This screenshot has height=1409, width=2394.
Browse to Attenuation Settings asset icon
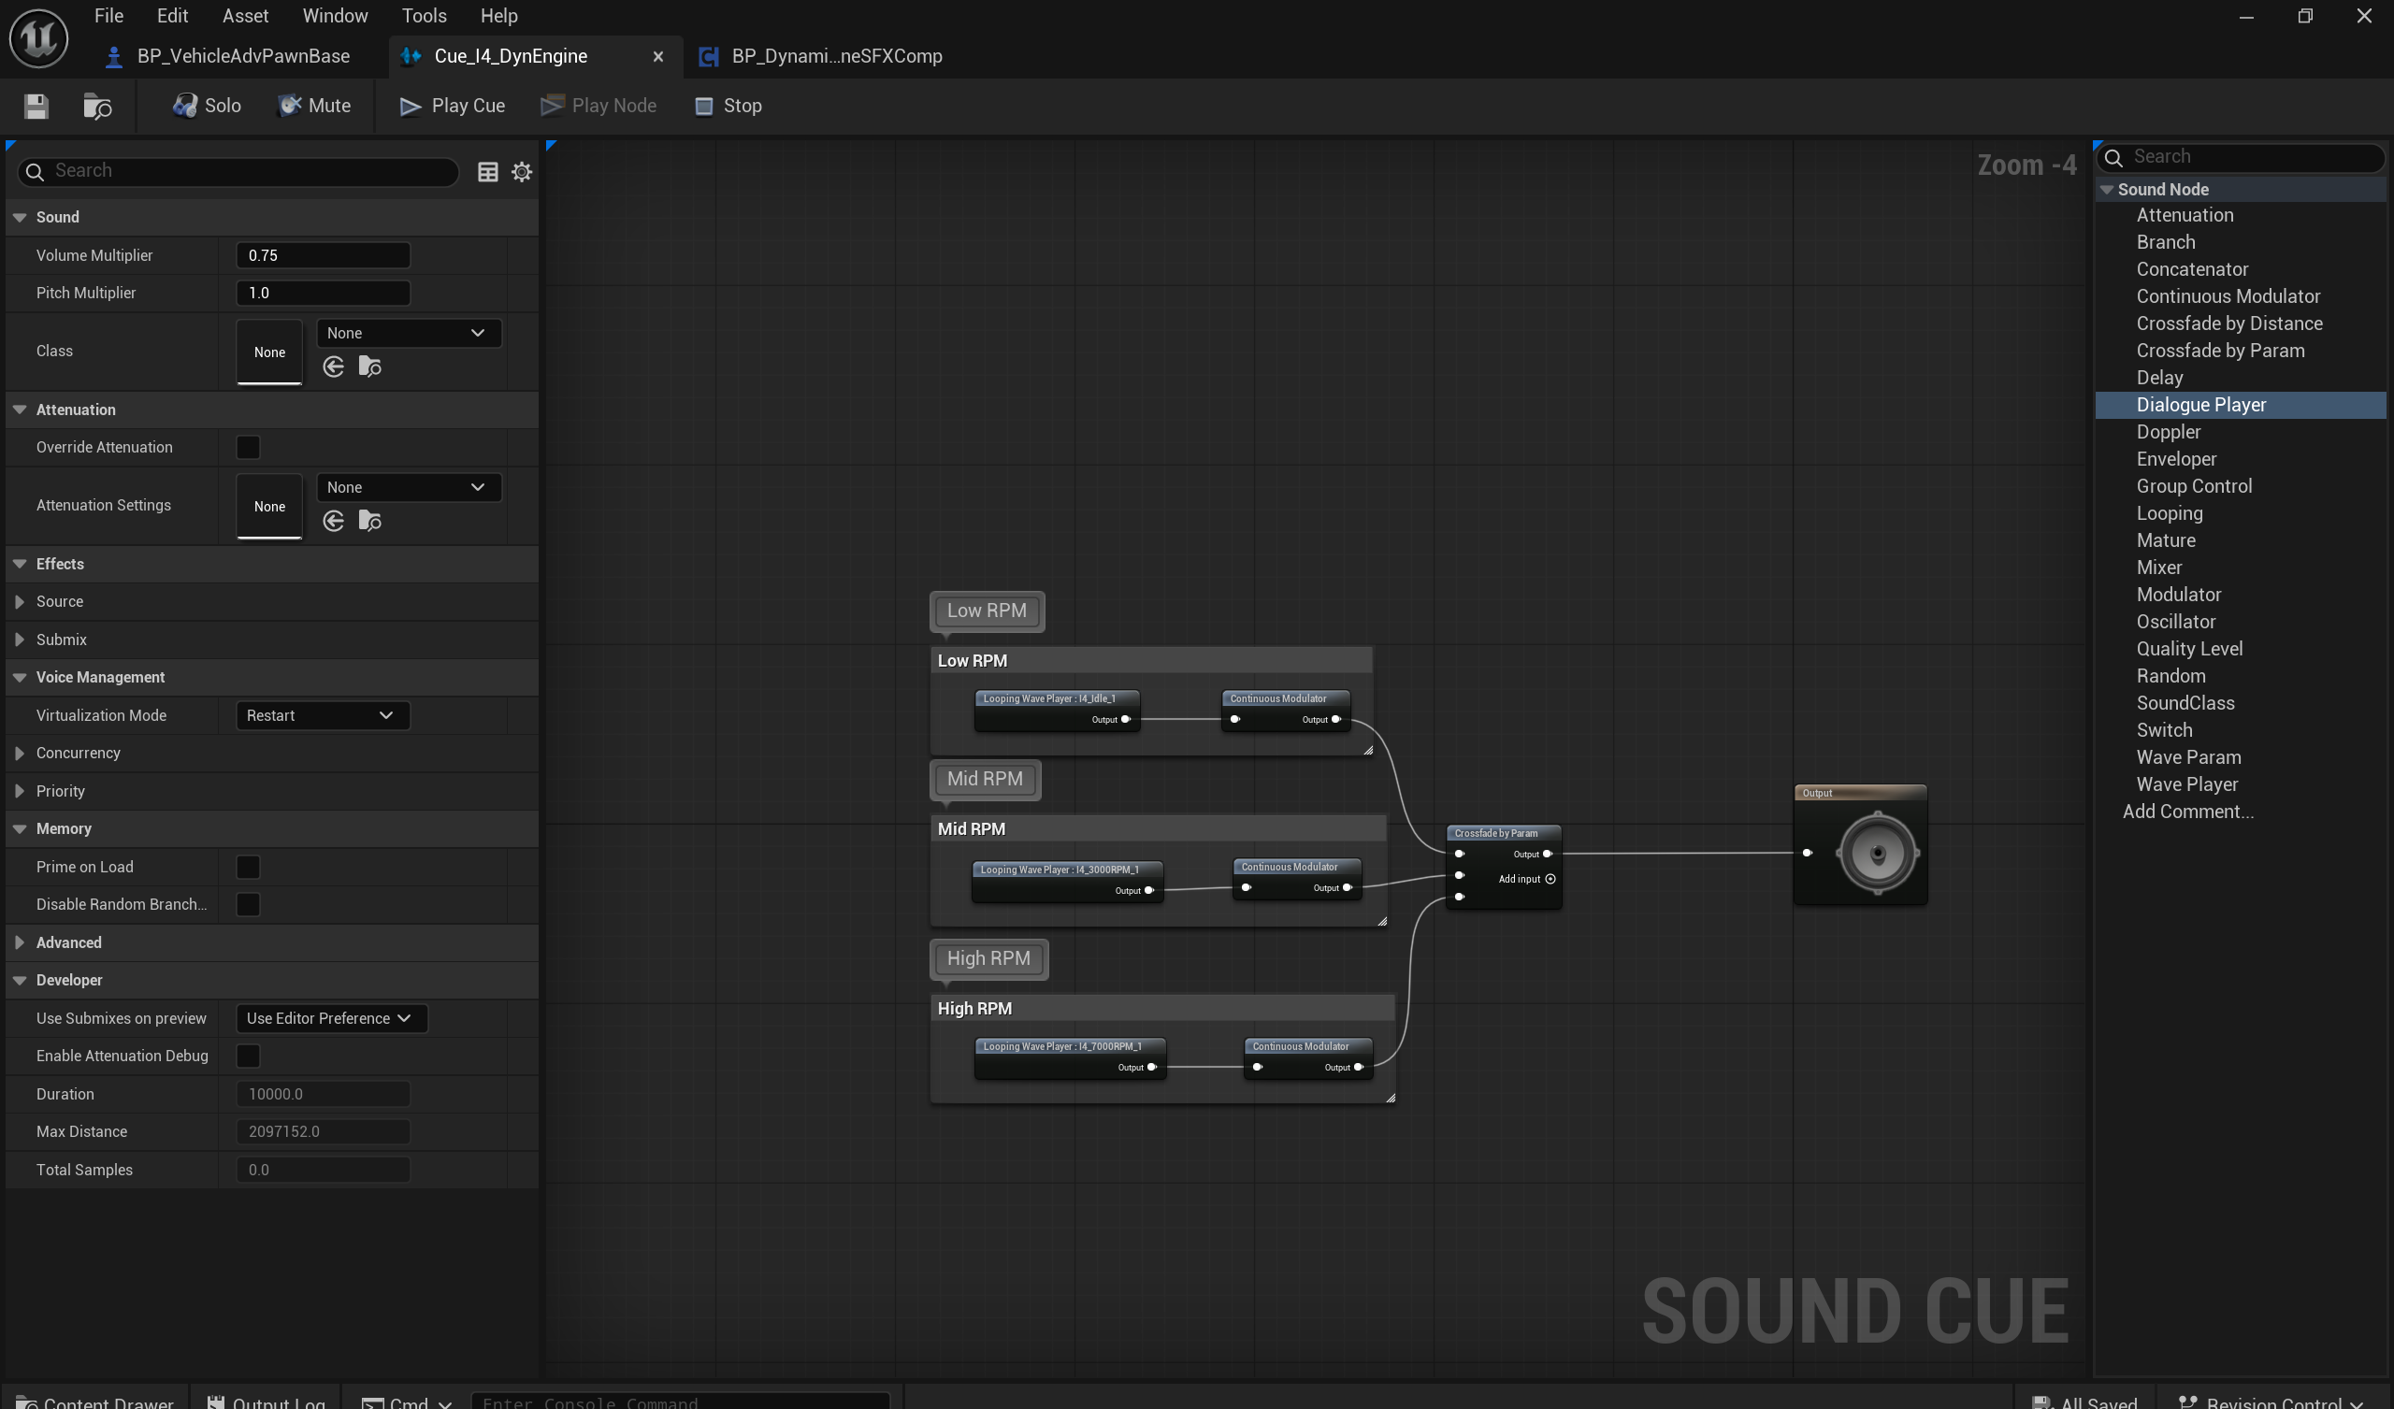[x=369, y=521]
